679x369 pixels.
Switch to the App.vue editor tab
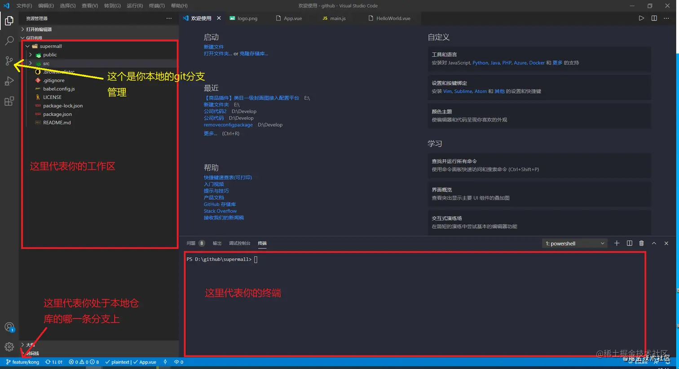point(292,18)
